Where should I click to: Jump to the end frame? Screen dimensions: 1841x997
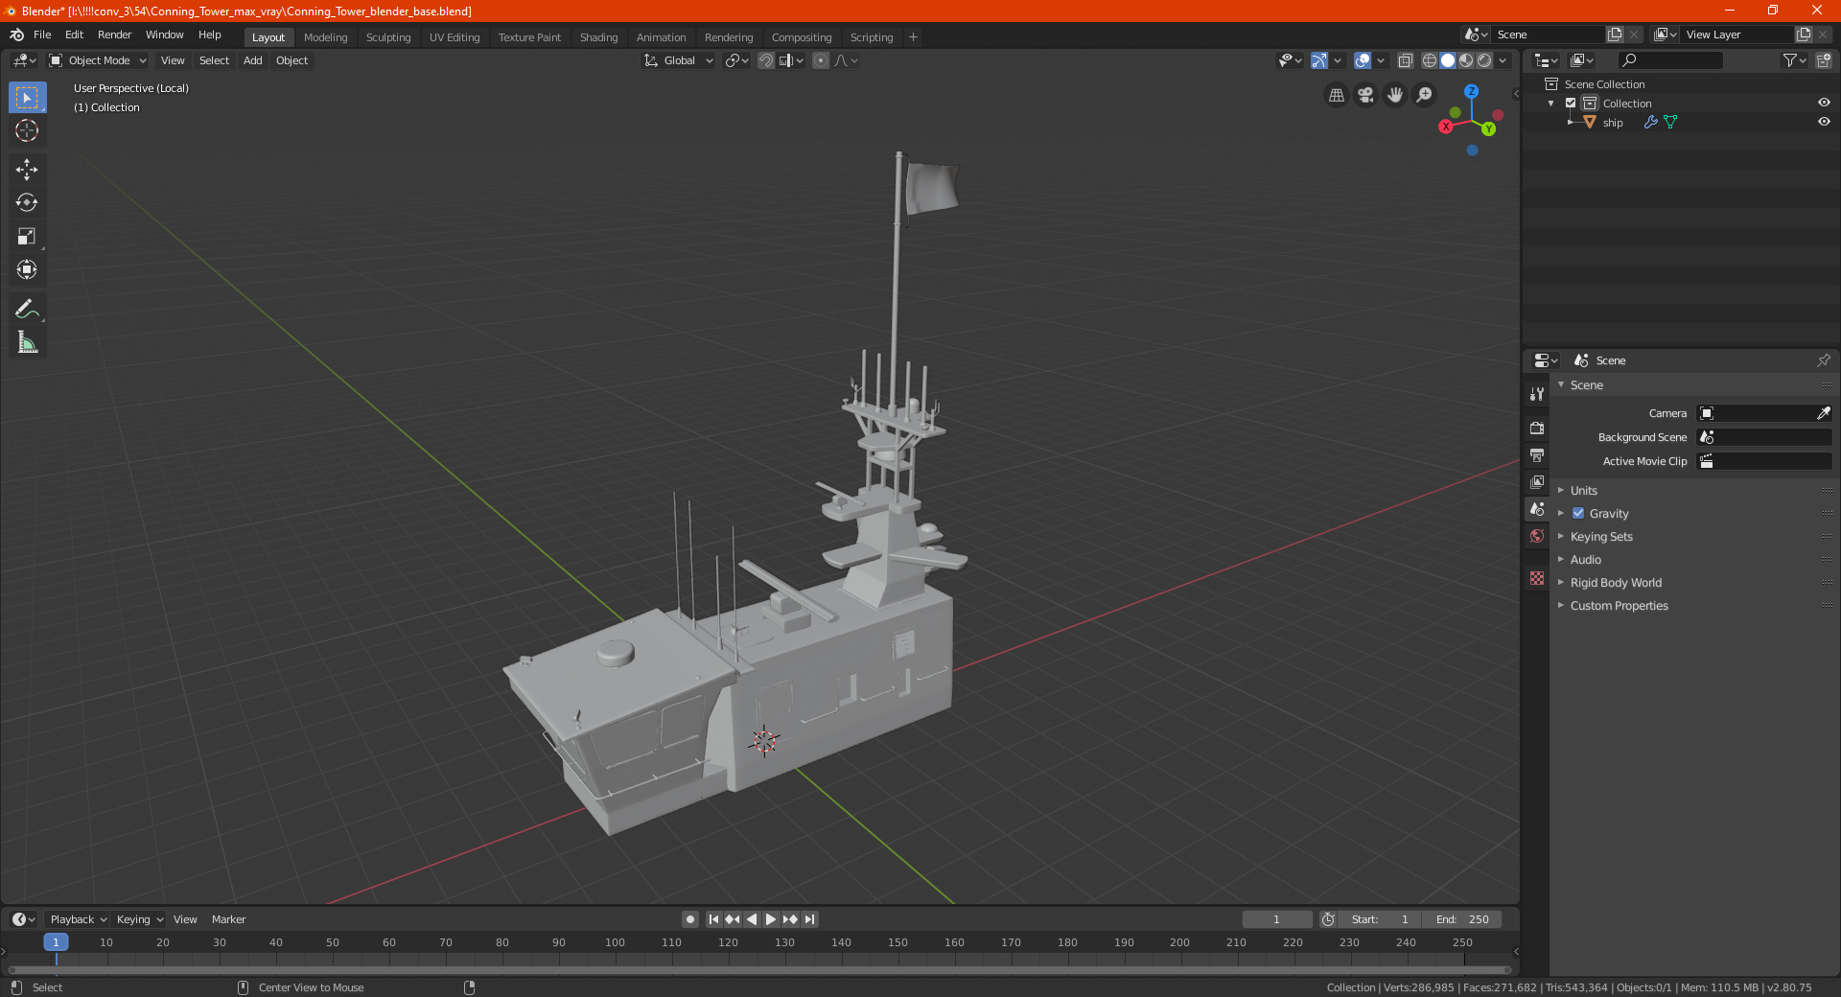[x=809, y=919]
